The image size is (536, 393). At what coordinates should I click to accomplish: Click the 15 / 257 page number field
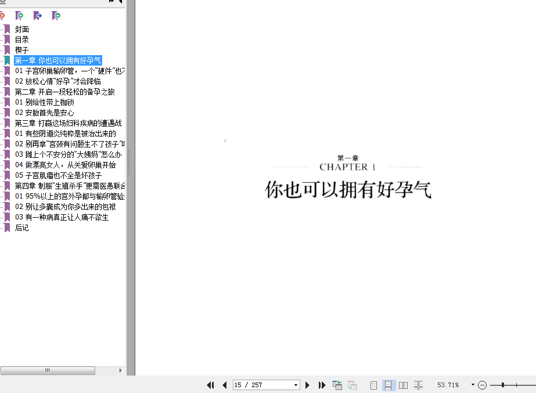[262, 385]
